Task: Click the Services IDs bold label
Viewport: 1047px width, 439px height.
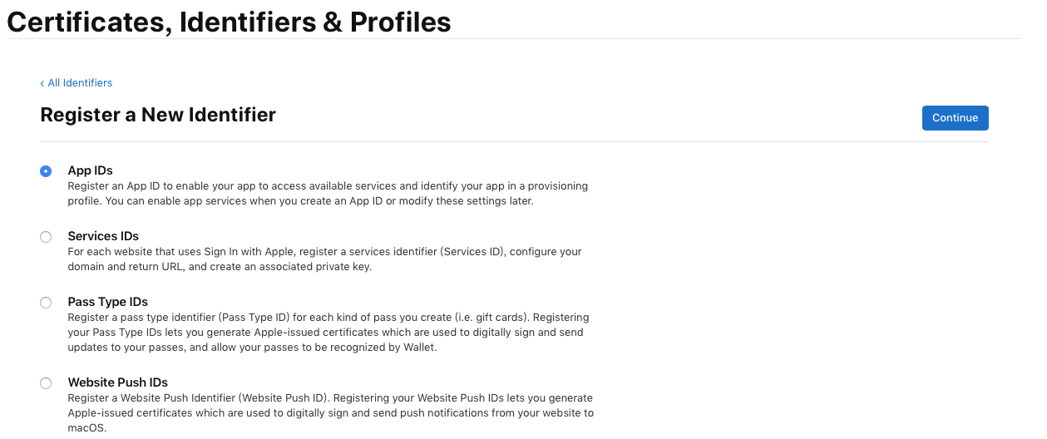Action: pos(103,236)
